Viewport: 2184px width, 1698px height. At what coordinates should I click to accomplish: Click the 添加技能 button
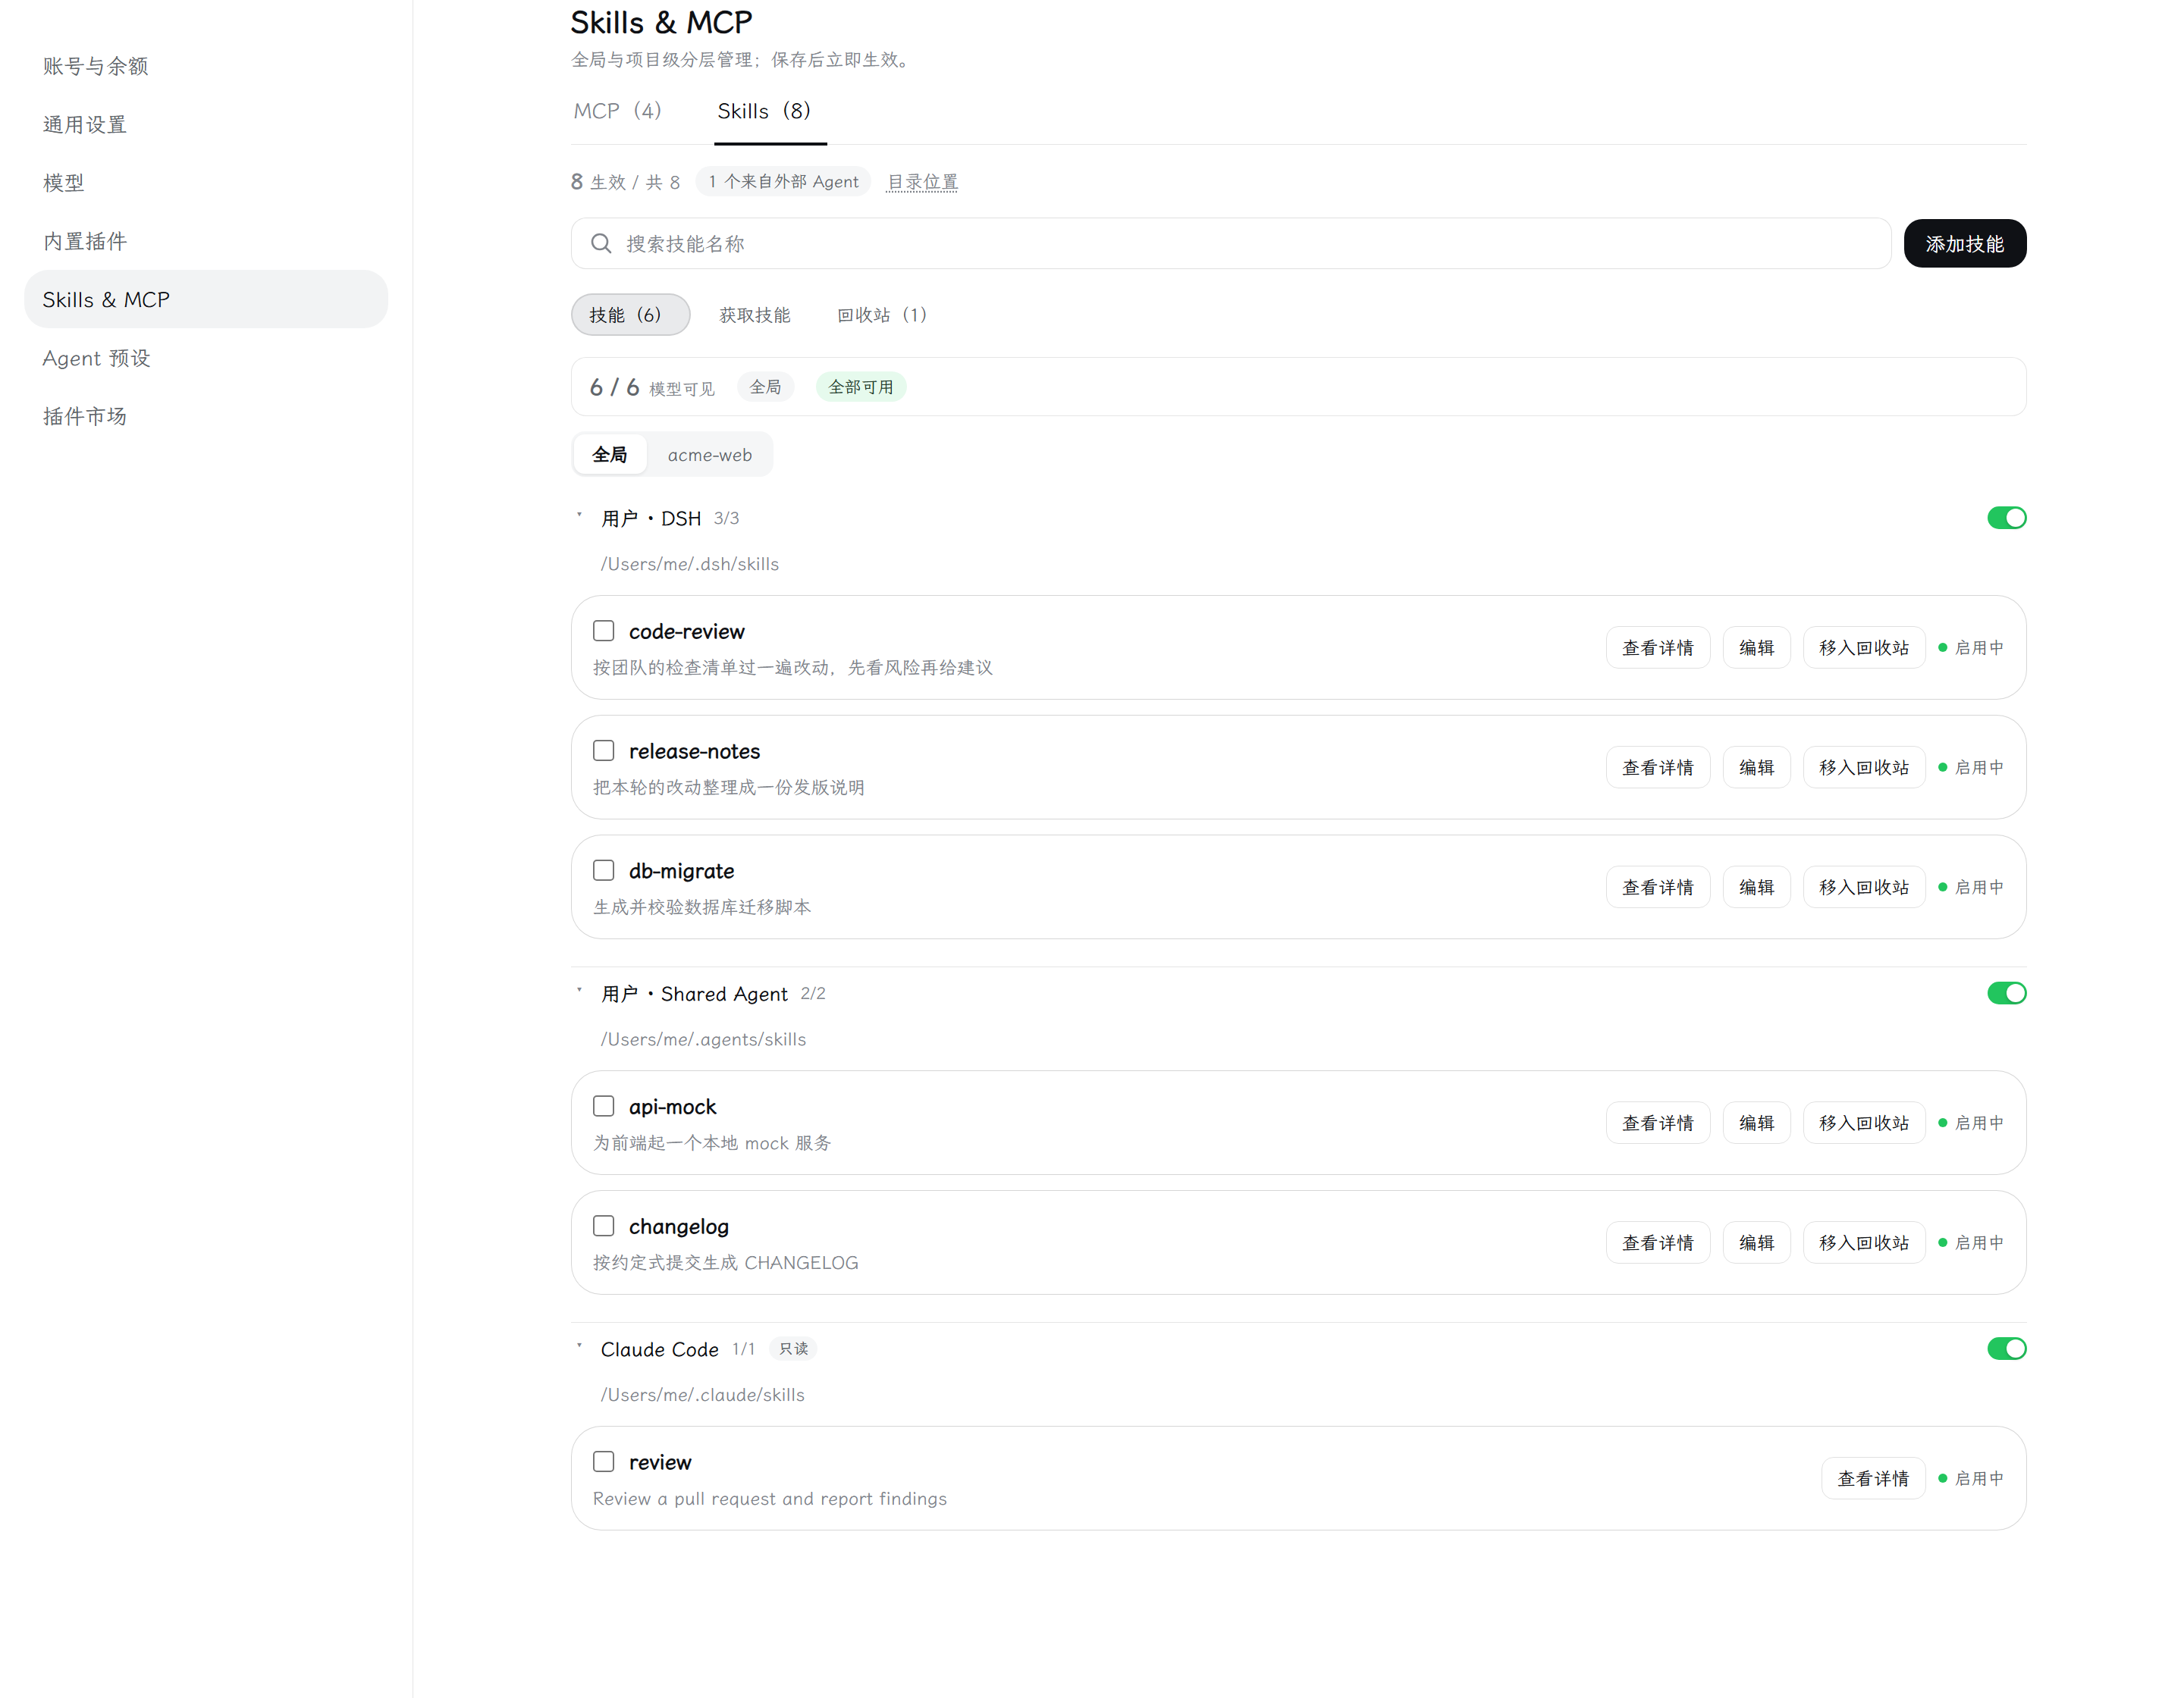tap(1965, 244)
